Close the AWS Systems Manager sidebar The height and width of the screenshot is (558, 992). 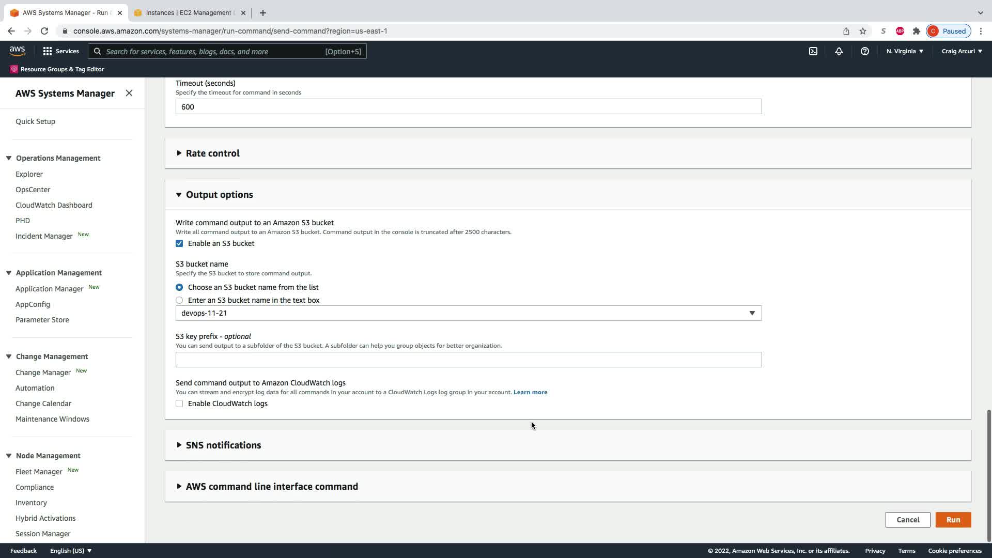tap(129, 93)
